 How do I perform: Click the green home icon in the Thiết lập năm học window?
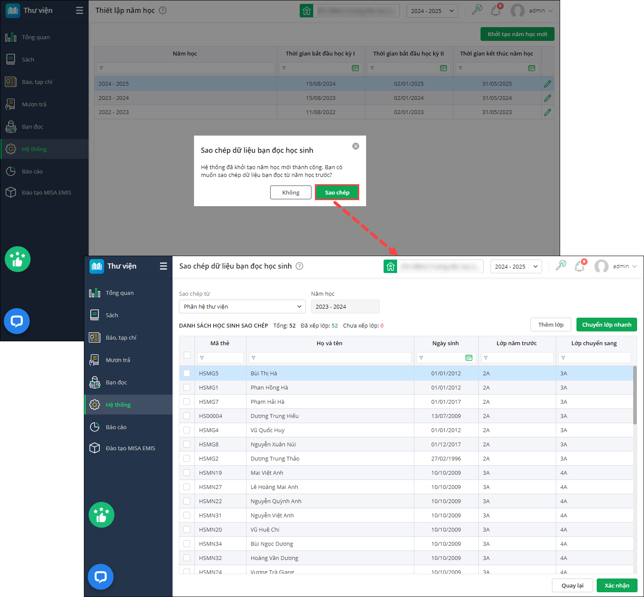tap(306, 11)
